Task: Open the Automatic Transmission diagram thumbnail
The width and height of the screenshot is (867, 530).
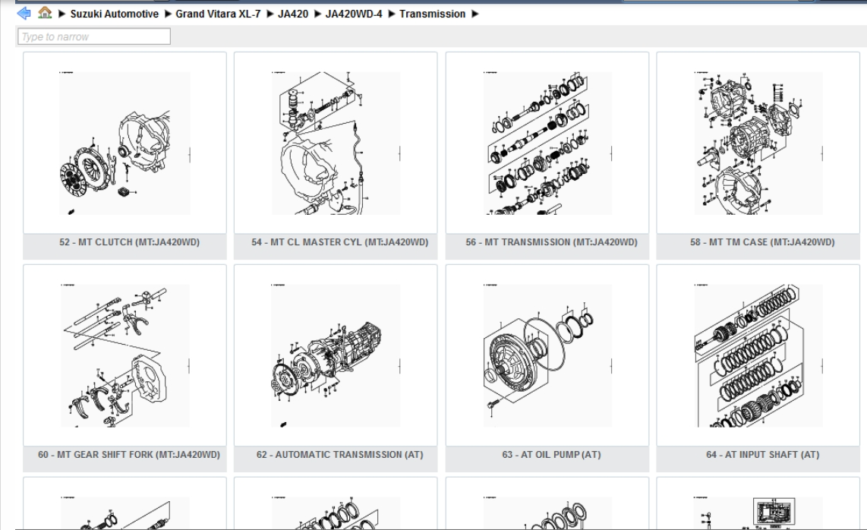Action: pos(336,355)
